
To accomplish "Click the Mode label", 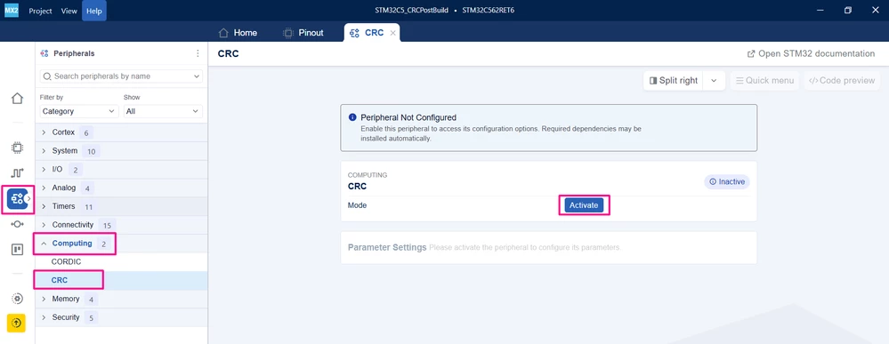I will (x=357, y=205).
